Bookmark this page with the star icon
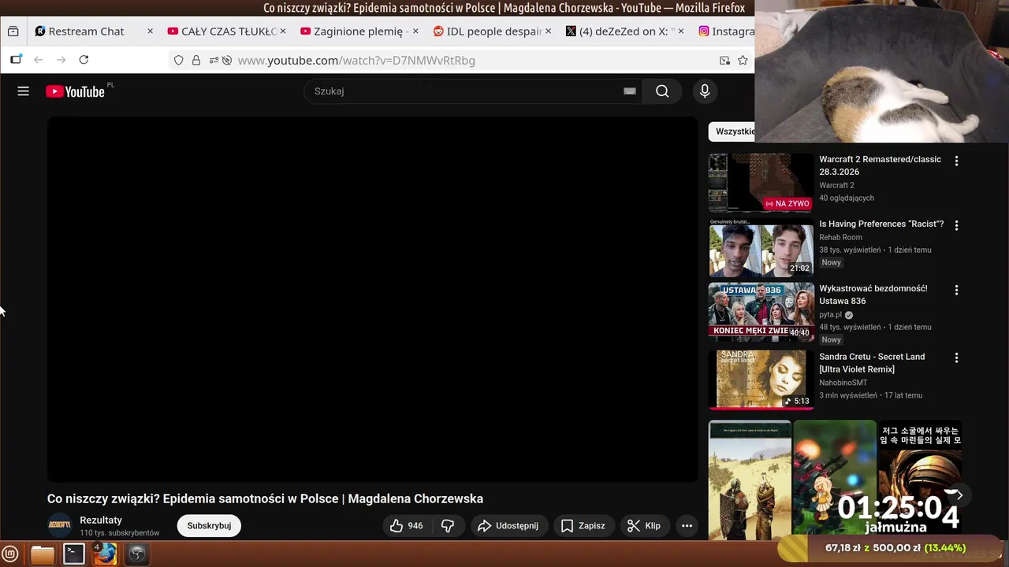Screen dimensions: 1009x567 coord(743,60)
